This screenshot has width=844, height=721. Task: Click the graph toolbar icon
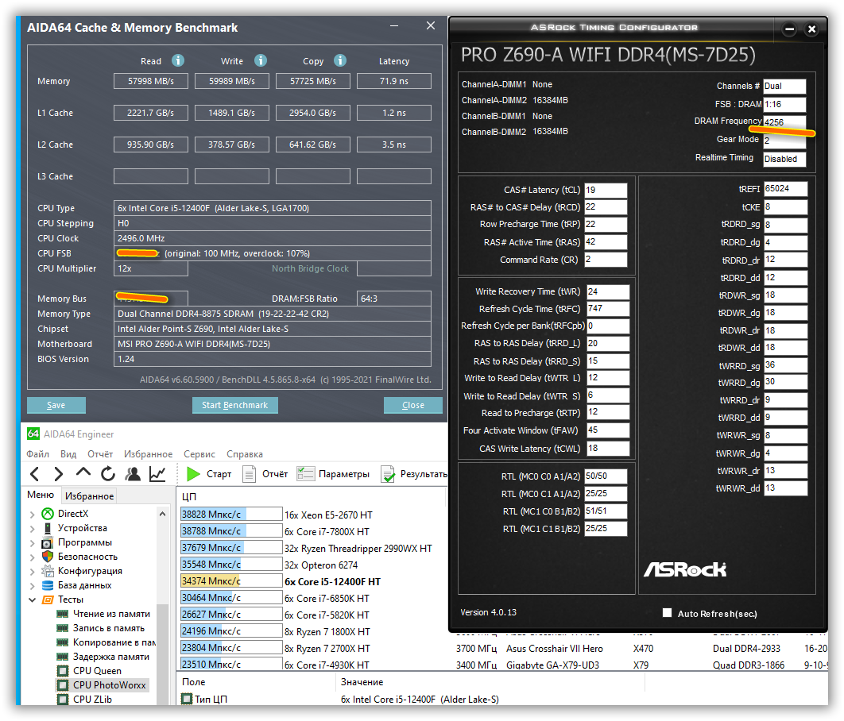157,474
